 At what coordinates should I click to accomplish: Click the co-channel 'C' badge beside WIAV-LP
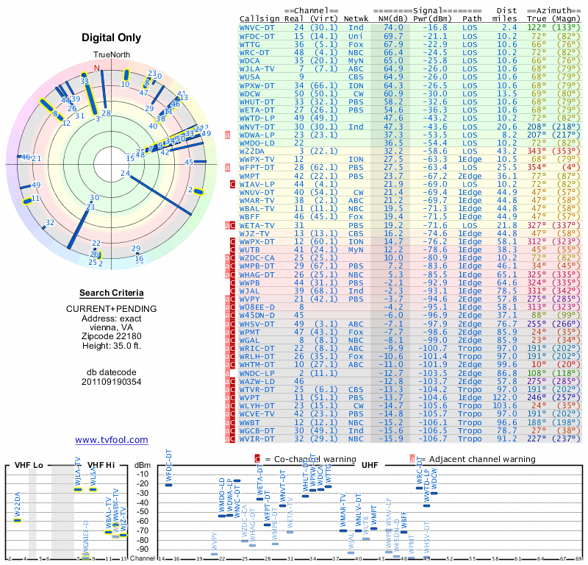pyautogui.click(x=232, y=185)
